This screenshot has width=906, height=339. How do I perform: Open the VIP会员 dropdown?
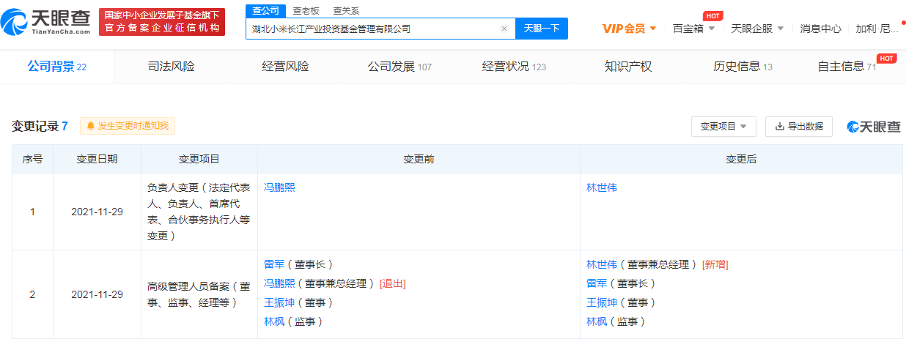click(629, 29)
